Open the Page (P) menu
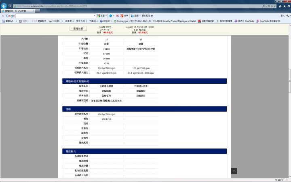Viewport: 291px width, 182px height. tap(70, 21)
